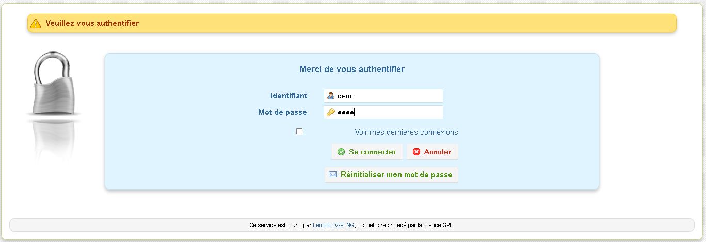The height and width of the screenshot is (242, 706).
Task: Click the green checkmark icon on Se connecter
Action: click(x=341, y=152)
